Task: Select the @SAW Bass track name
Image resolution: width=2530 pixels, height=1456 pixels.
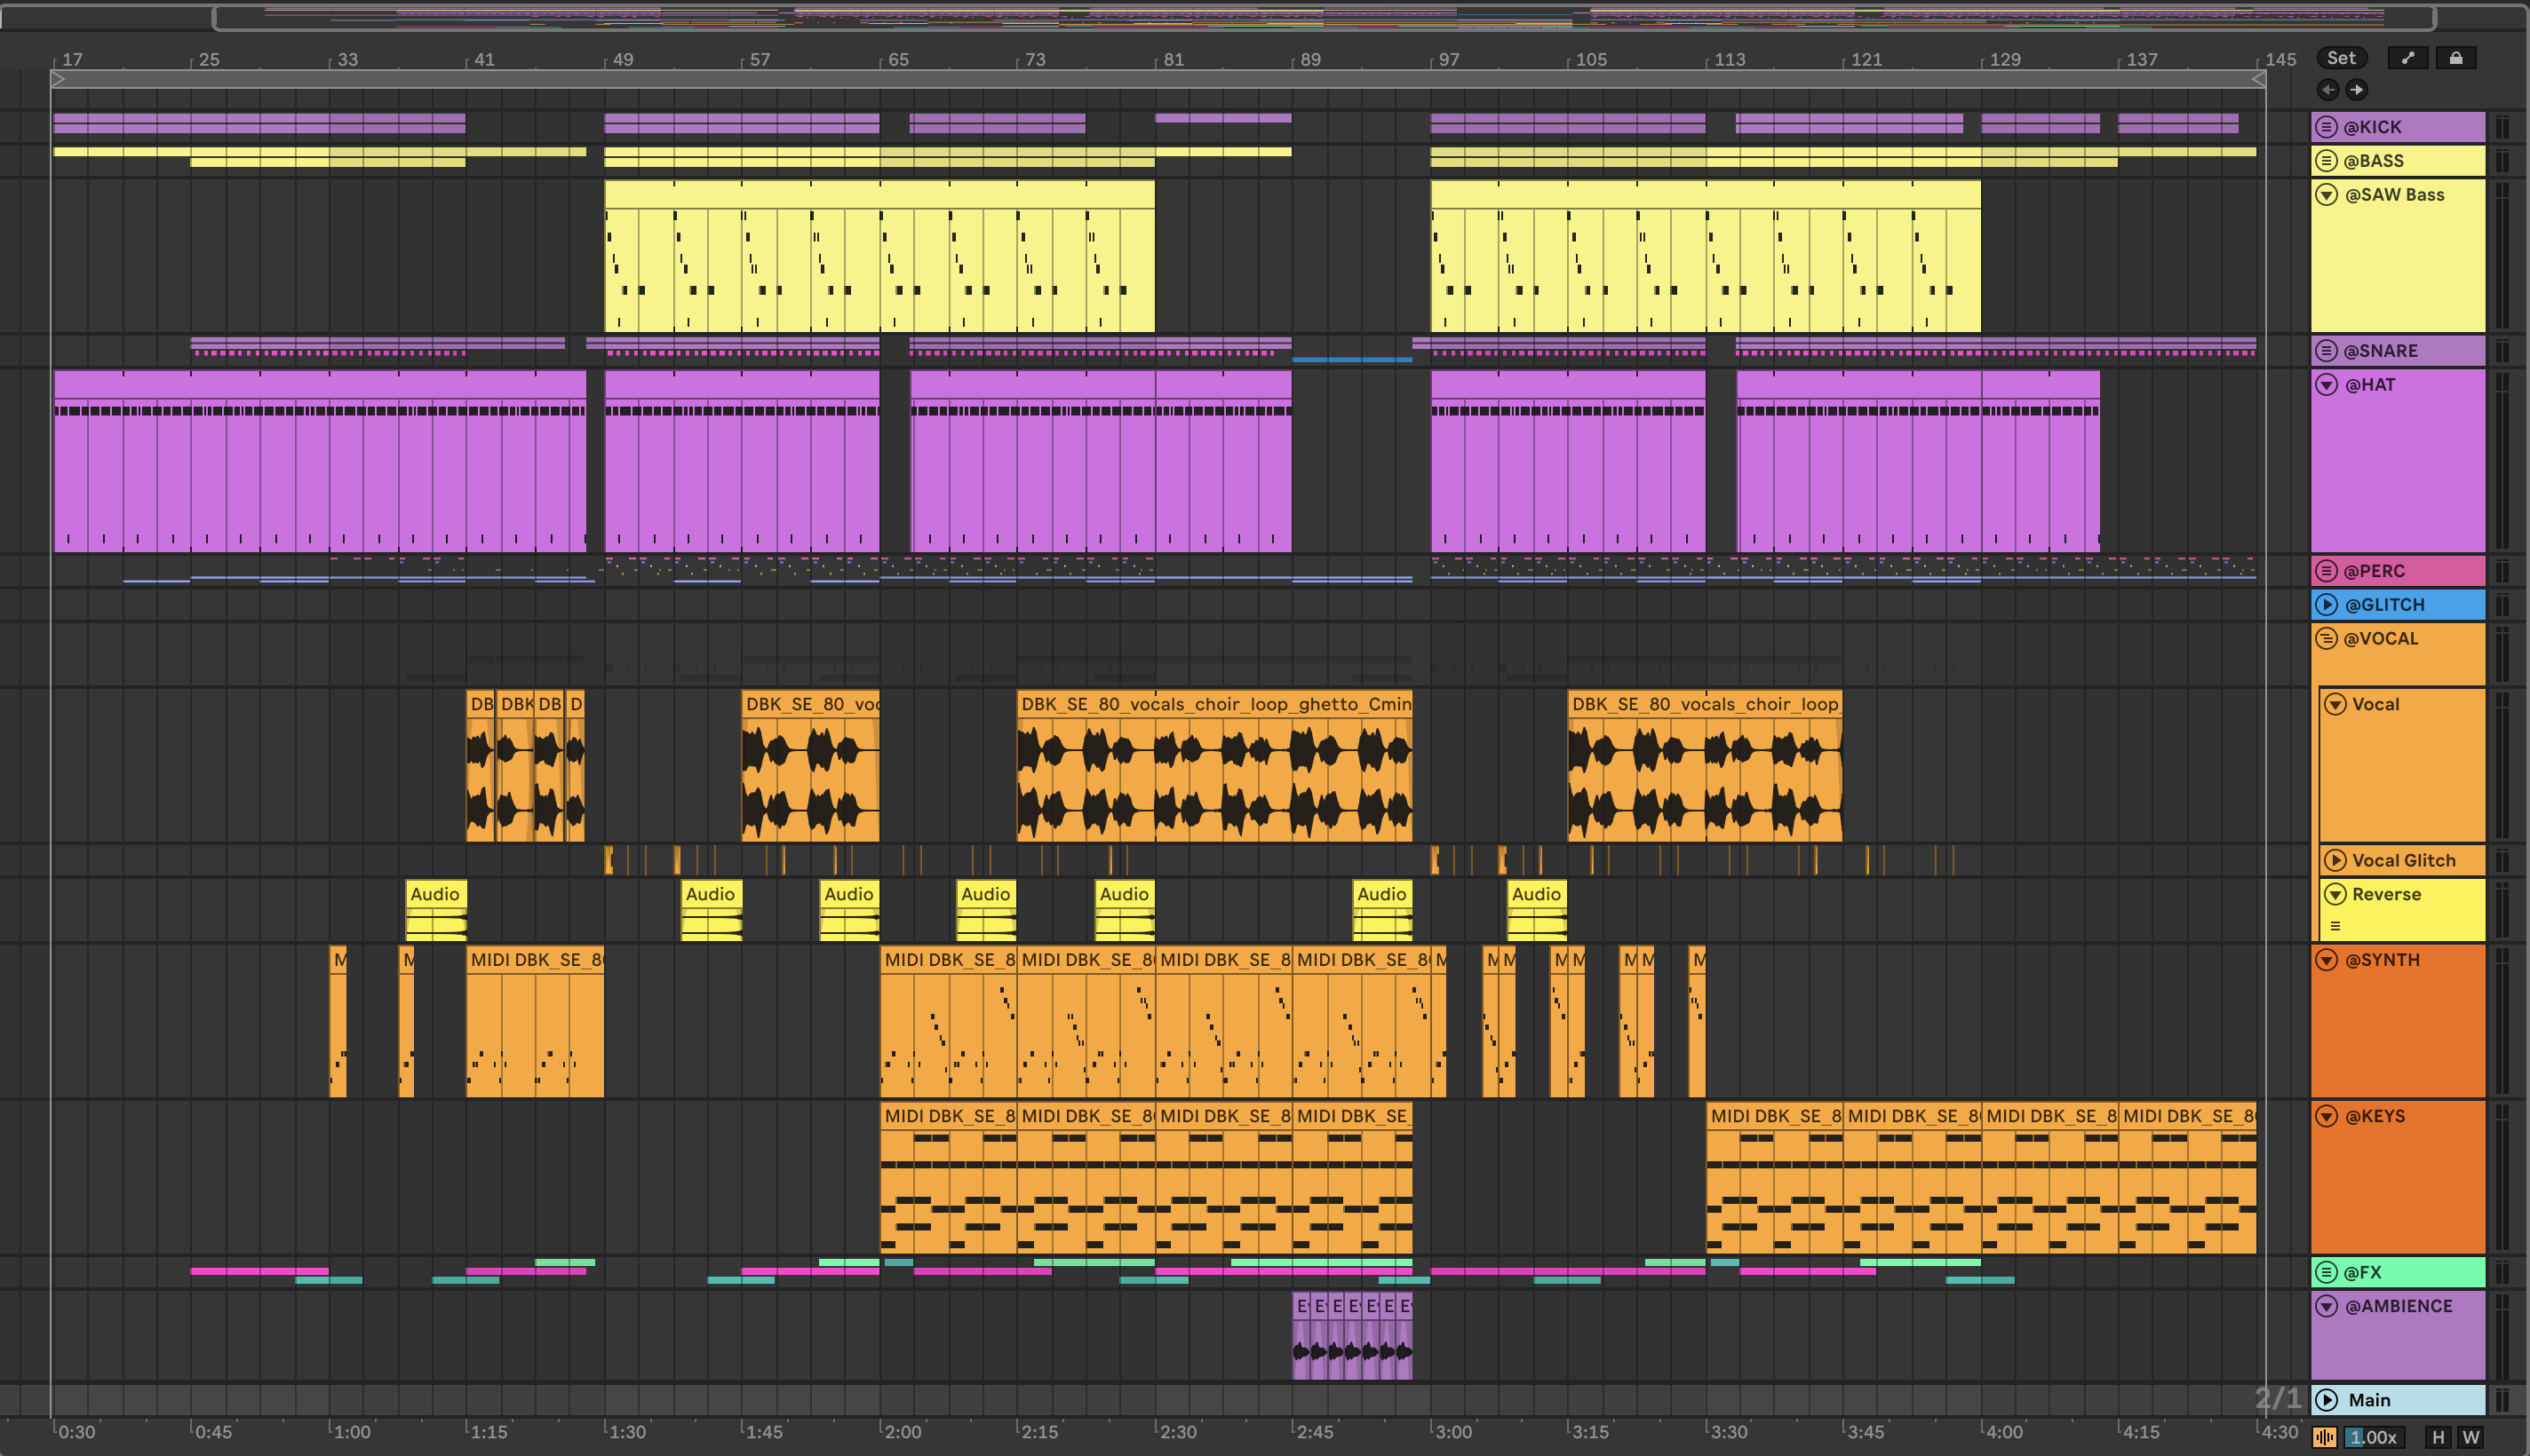Action: tap(2395, 195)
